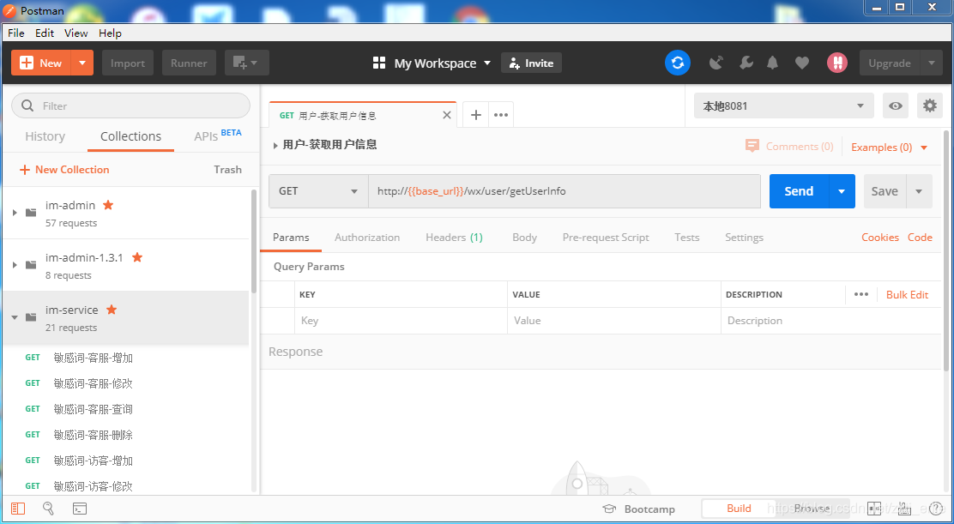Screen dimensions: 954x524
Task: Open the History tab in sidebar
Action: point(45,136)
